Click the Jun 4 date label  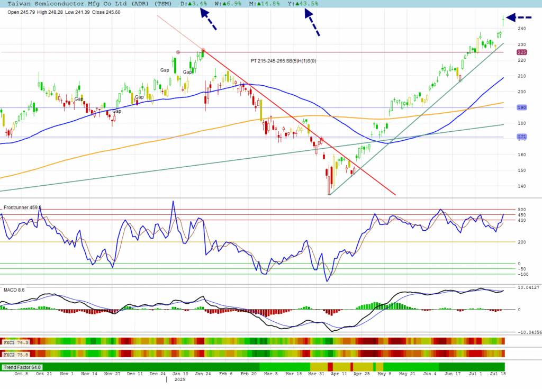pyautogui.click(x=430, y=374)
